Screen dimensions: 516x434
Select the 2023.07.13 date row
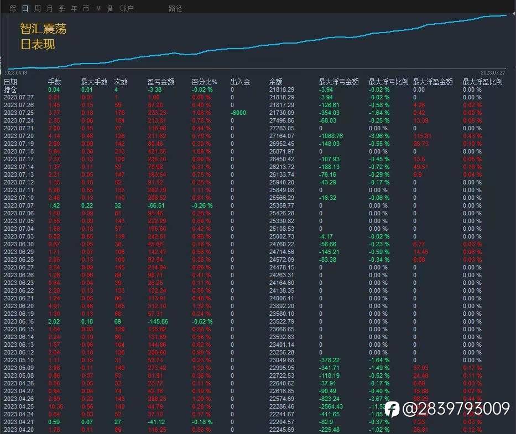tap(19, 174)
